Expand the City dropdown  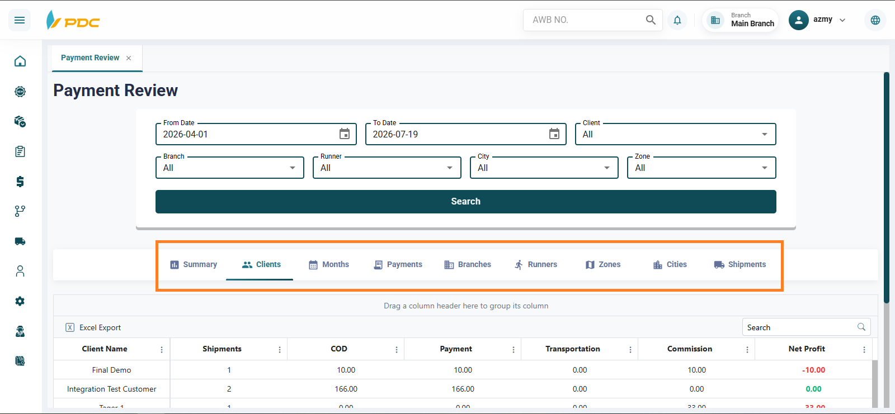point(607,168)
